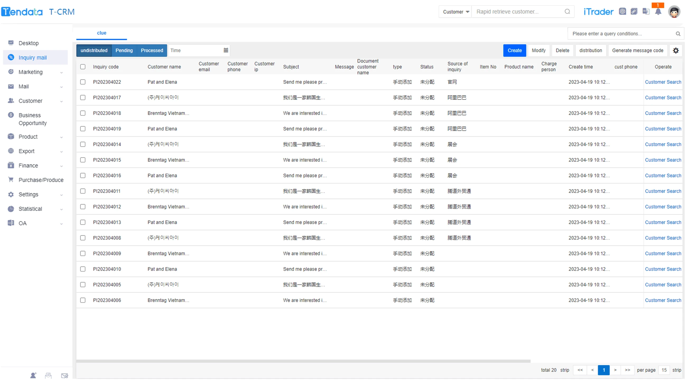Focus the Rapid retrieve customer input
This screenshot has height=389, width=688.
(x=518, y=11)
